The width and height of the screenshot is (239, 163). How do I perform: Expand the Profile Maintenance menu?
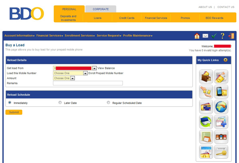coord(138,36)
